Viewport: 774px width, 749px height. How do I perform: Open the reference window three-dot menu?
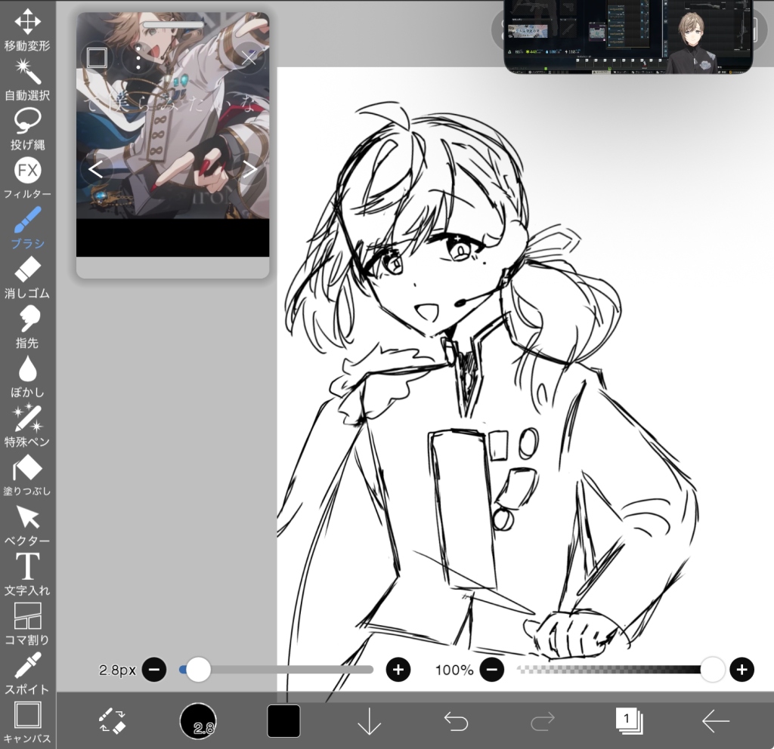138,58
